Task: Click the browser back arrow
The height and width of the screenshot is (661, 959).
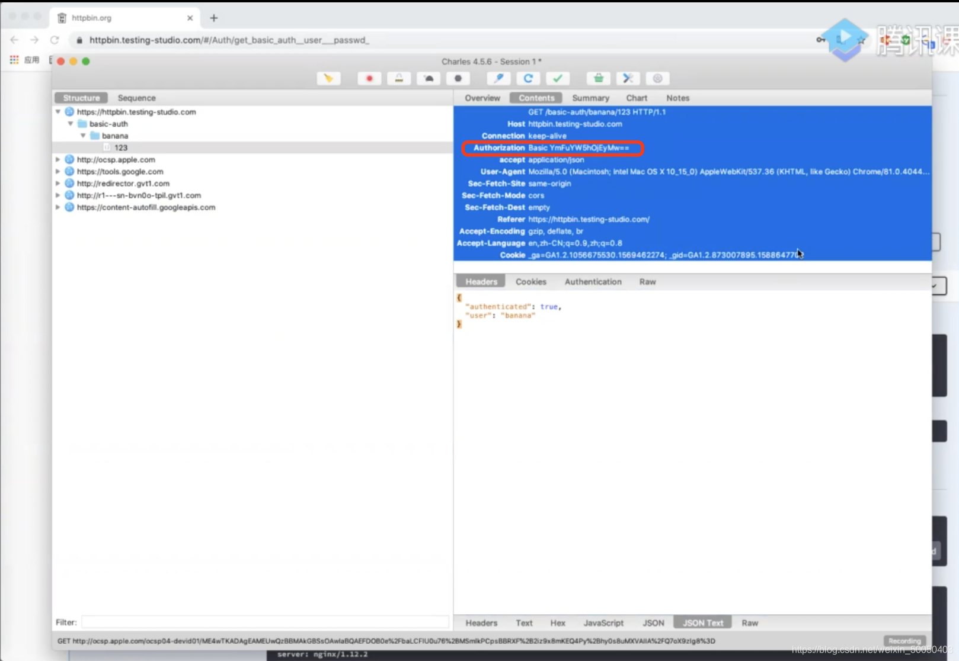Action: pyautogui.click(x=14, y=40)
